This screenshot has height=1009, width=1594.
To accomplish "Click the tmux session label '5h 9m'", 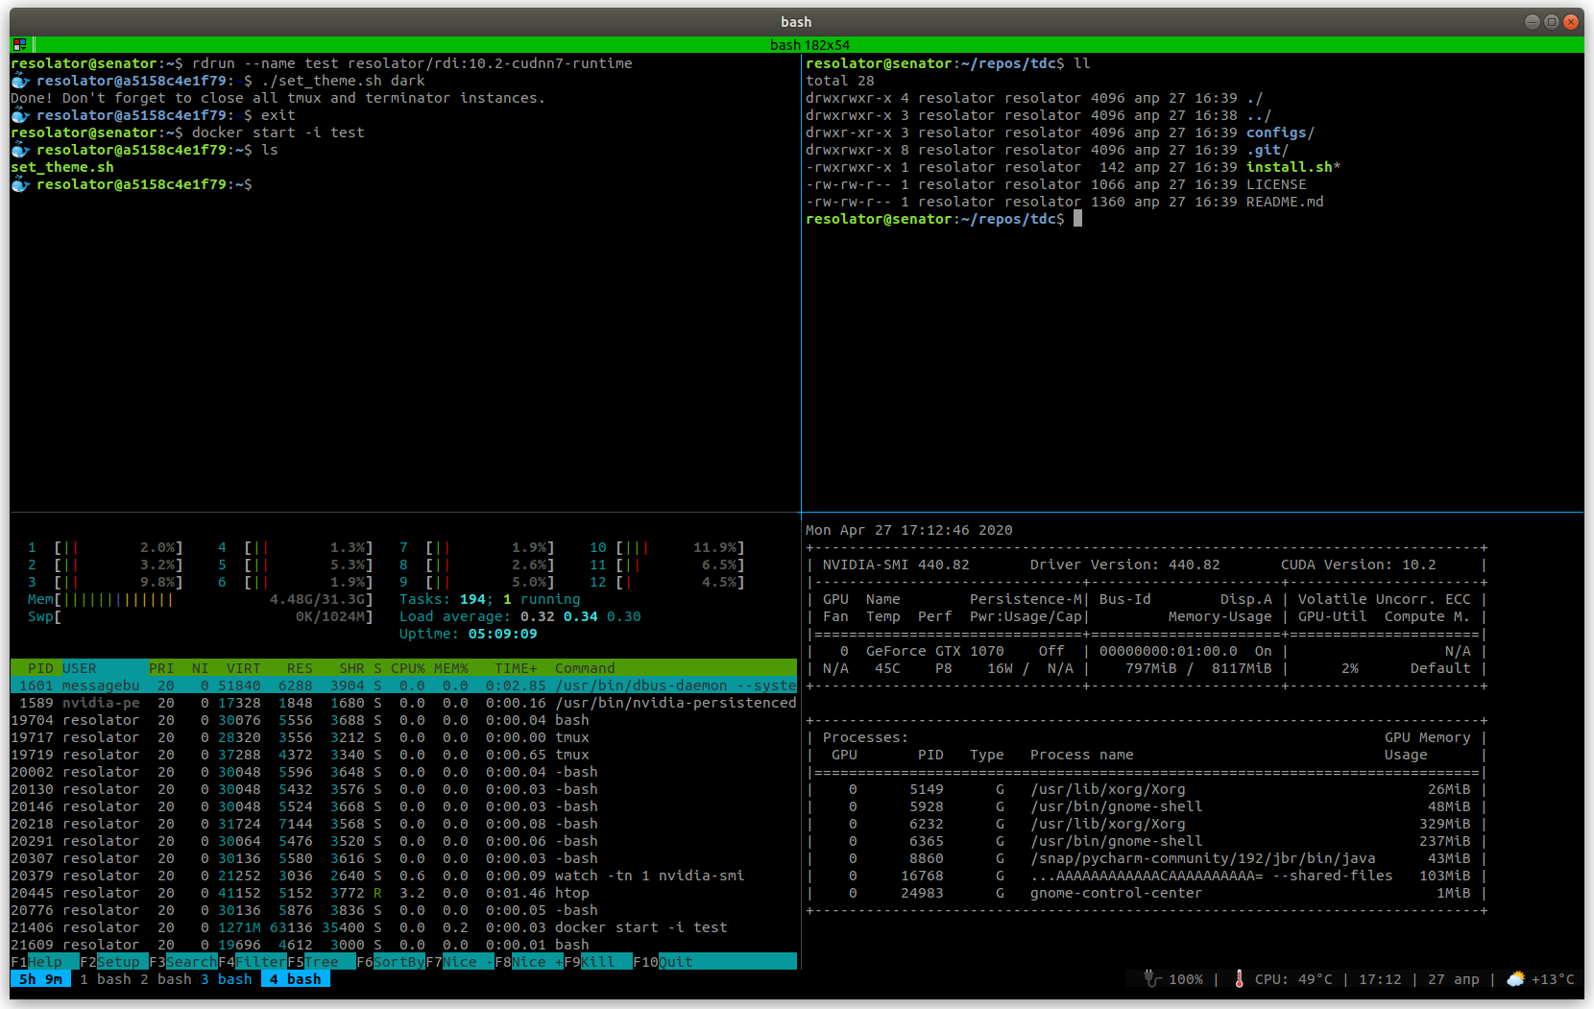I will pos(40,979).
